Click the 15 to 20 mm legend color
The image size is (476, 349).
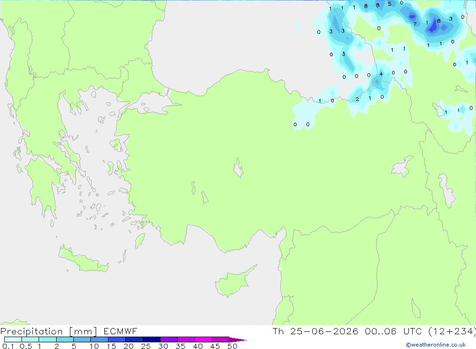point(117,339)
